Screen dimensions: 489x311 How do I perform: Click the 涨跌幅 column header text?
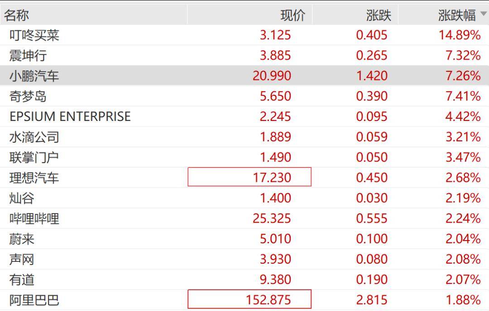pyautogui.click(x=456, y=15)
